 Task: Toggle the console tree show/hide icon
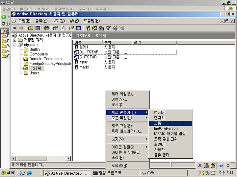[x=38, y=28]
